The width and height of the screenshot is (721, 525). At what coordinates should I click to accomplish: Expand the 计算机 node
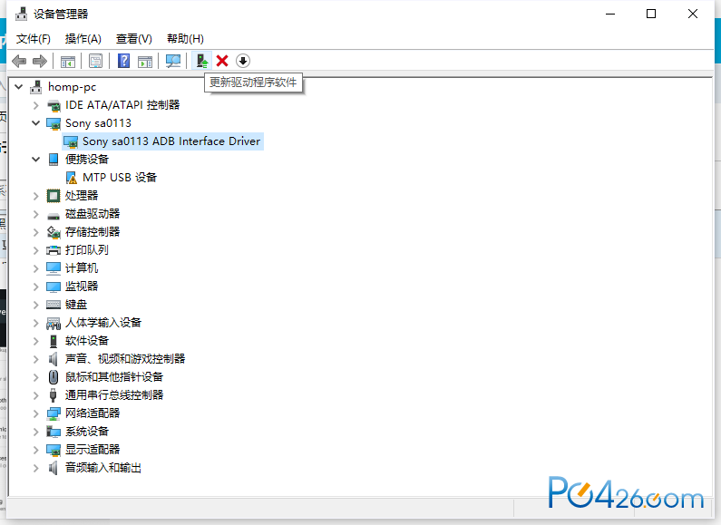tap(36, 268)
